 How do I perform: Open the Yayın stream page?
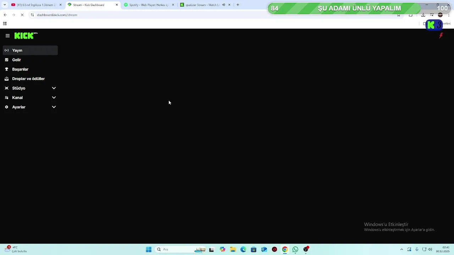pyautogui.click(x=30, y=50)
